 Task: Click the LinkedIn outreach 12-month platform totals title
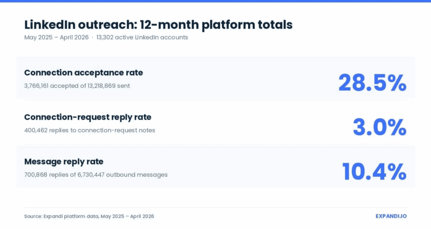(x=158, y=25)
